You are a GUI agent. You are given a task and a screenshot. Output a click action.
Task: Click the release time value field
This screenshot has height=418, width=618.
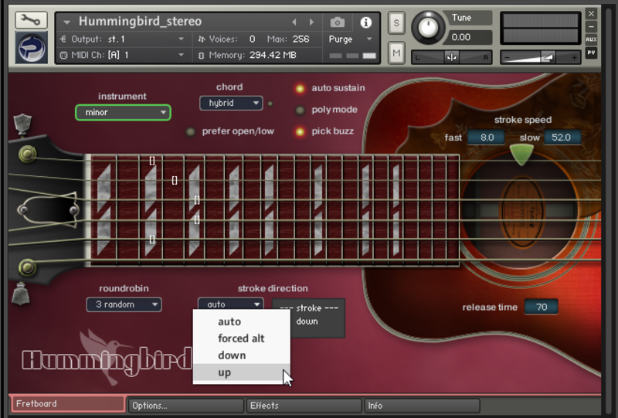[x=541, y=307]
